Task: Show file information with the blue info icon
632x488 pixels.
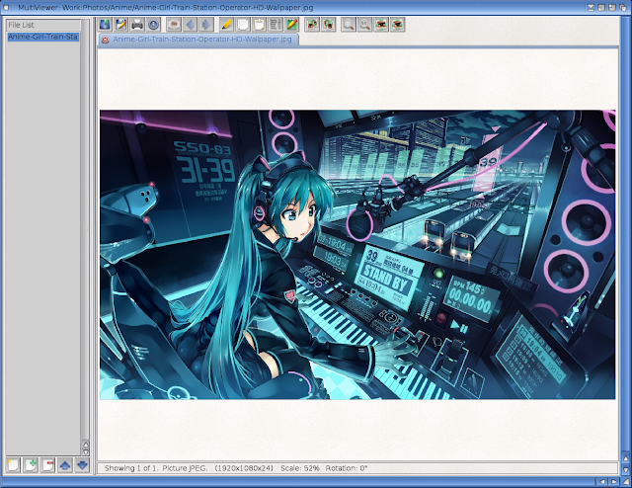Action: pyautogui.click(x=153, y=25)
